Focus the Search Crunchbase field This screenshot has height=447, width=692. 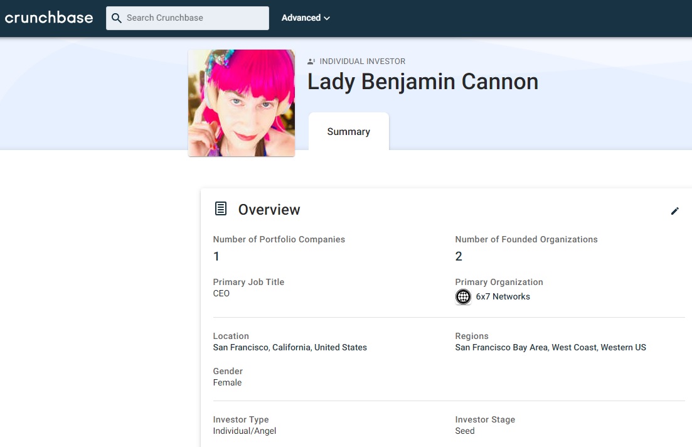[188, 18]
